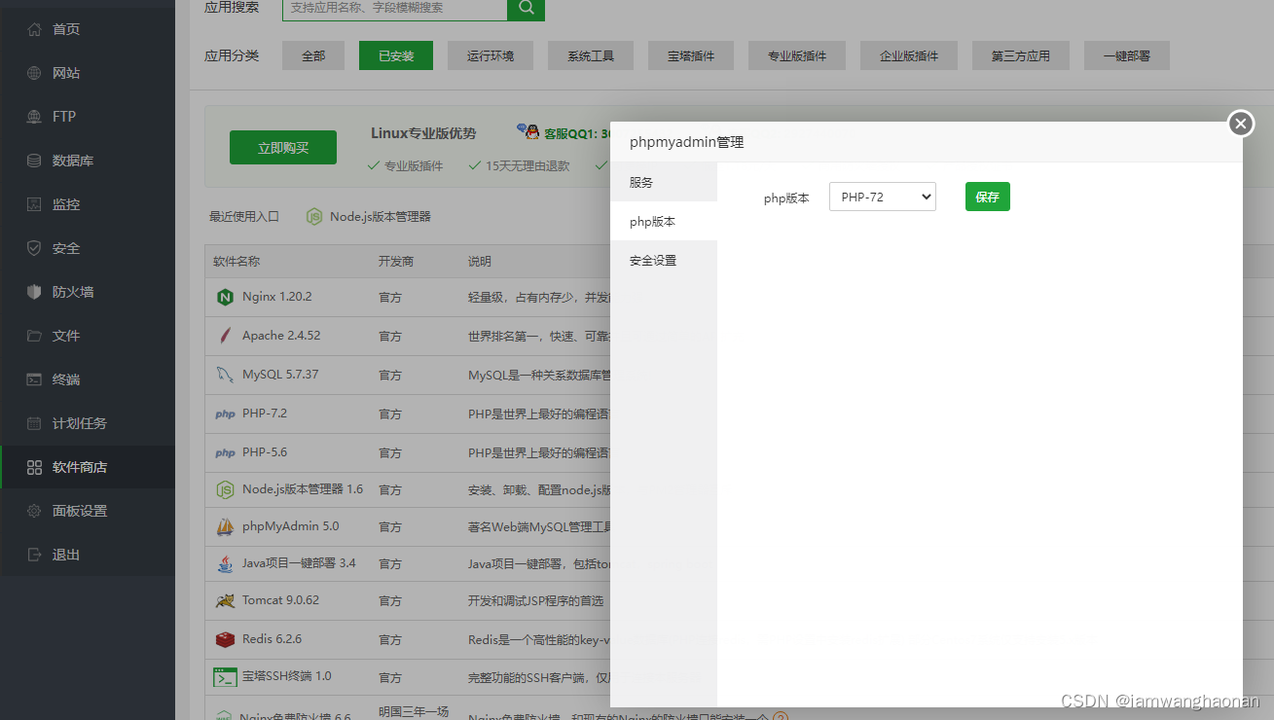Click the 软件名称 column header
Image resolution: width=1274 pixels, height=720 pixels.
(237, 262)
